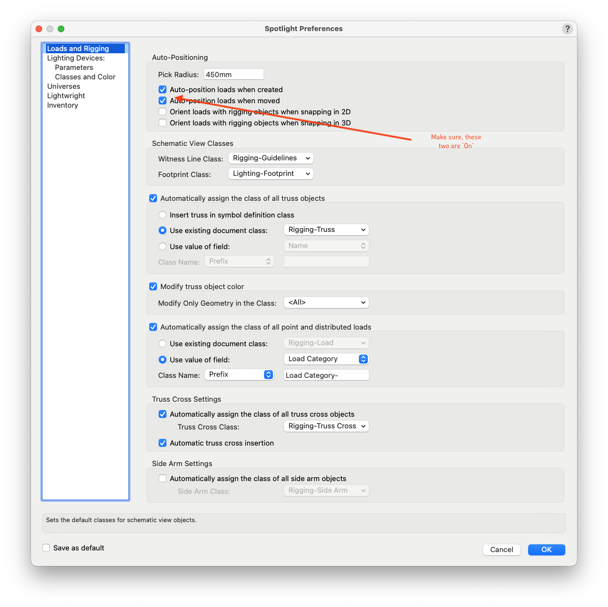Enable Orient loads when snapping in 2D
This screenshot has width=608, height=607.
click(x=163, y=112)
